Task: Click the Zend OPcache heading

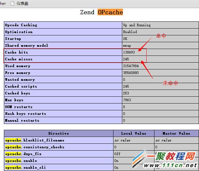Action: coord(101,12)
